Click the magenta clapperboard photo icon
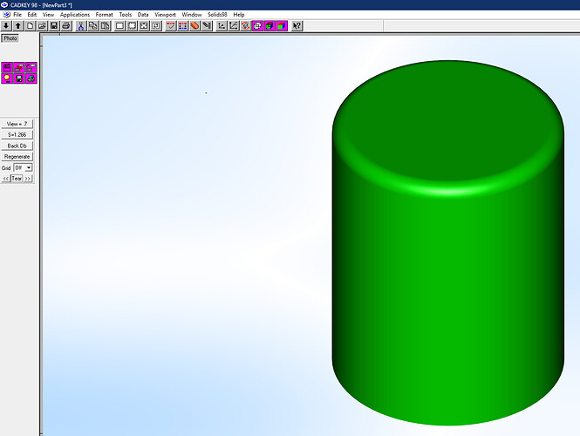The width and height of the screenshot is (580, 436). point(7,67)
